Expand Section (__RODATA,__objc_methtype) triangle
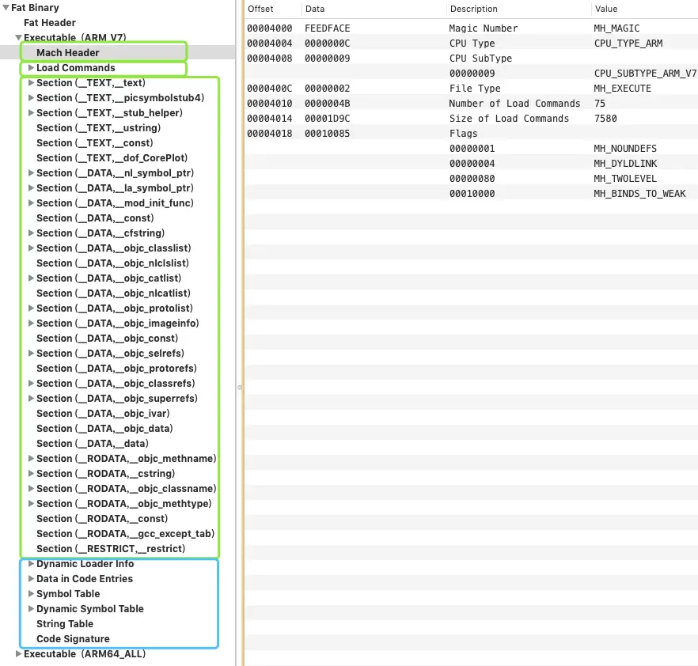Image resolution: width=698 pixels, height=666 pixels. tap(31, 504)
